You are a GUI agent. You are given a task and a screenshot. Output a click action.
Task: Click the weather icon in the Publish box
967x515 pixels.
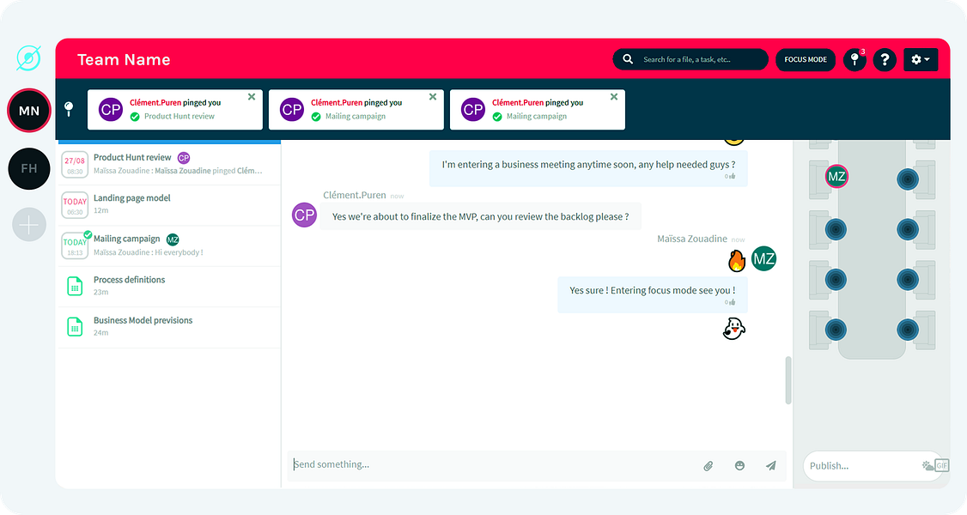point(927,466)
